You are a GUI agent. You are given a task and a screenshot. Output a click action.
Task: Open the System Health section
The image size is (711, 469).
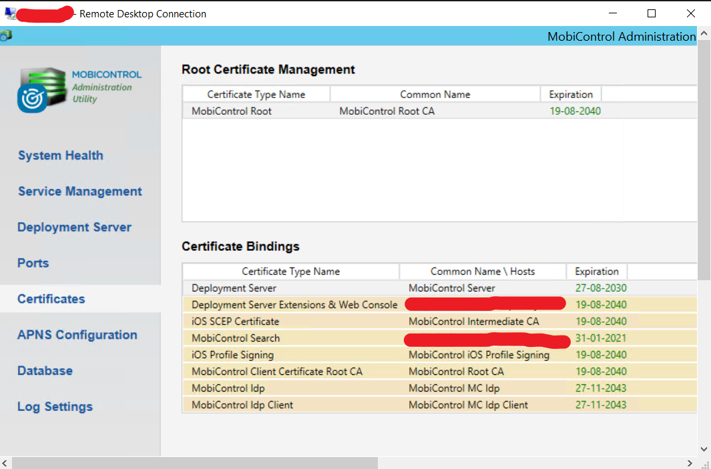[x=61, y=155]
